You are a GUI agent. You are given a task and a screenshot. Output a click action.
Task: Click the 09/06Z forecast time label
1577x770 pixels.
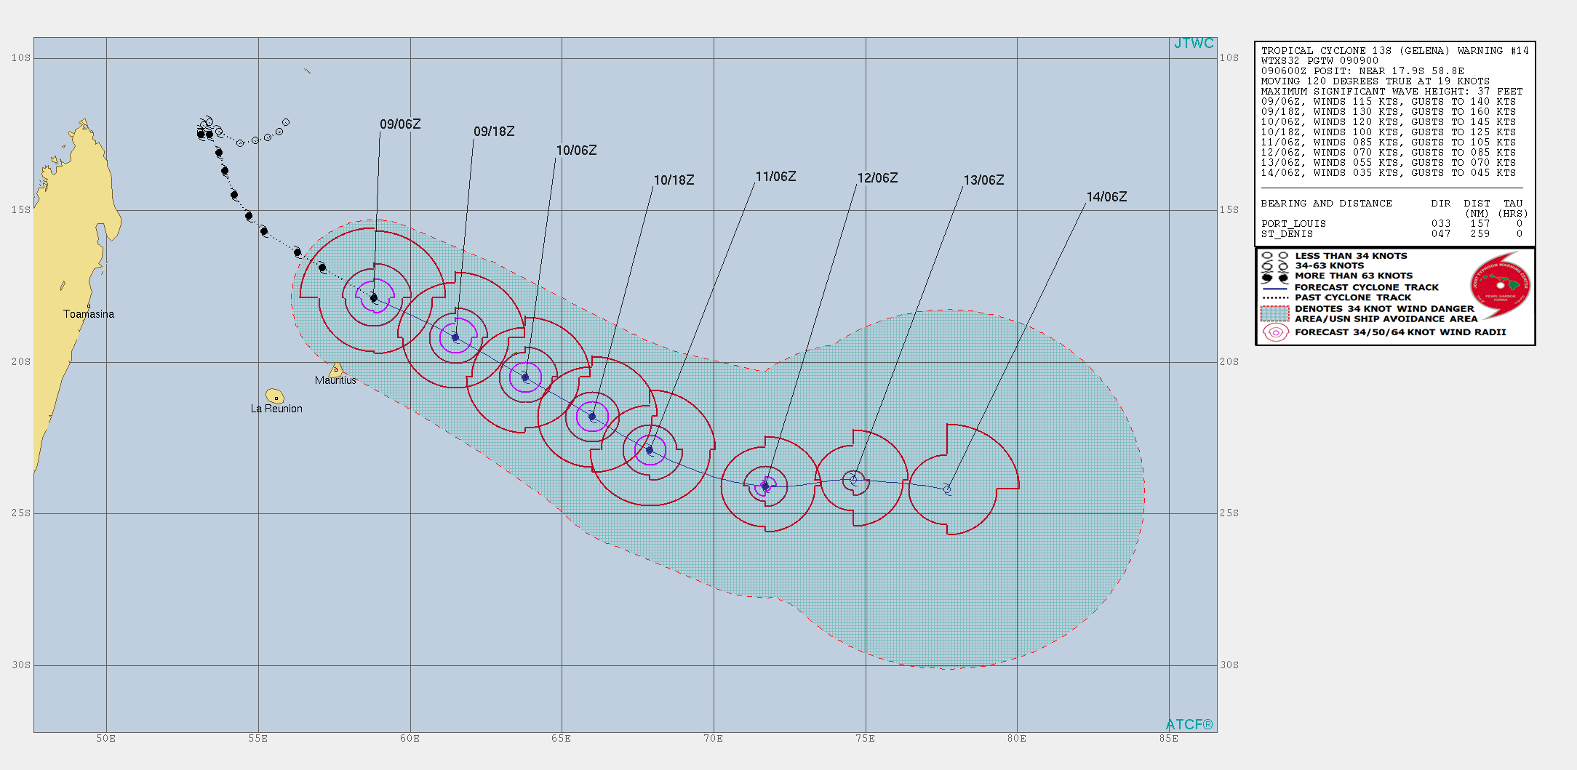(400, 124)
